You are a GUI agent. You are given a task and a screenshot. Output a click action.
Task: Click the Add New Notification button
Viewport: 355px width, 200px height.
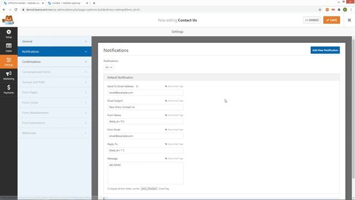tap(325, 50)
